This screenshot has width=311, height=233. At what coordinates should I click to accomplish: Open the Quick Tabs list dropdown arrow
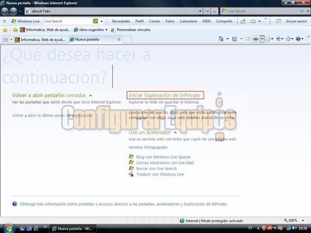tap(11, 40)
